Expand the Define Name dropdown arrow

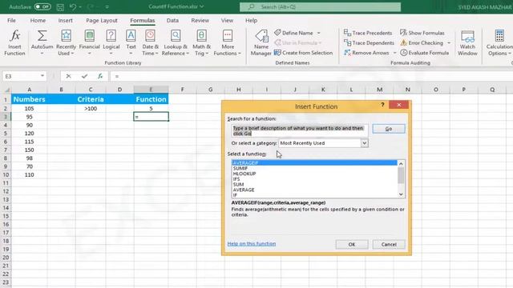coord(319,33)
